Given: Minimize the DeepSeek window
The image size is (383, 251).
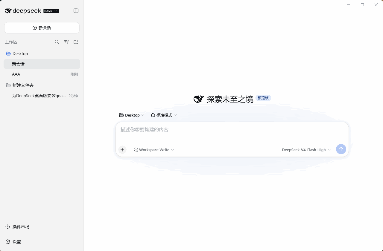Looking at the screenshot, I should tap(349, 5).
